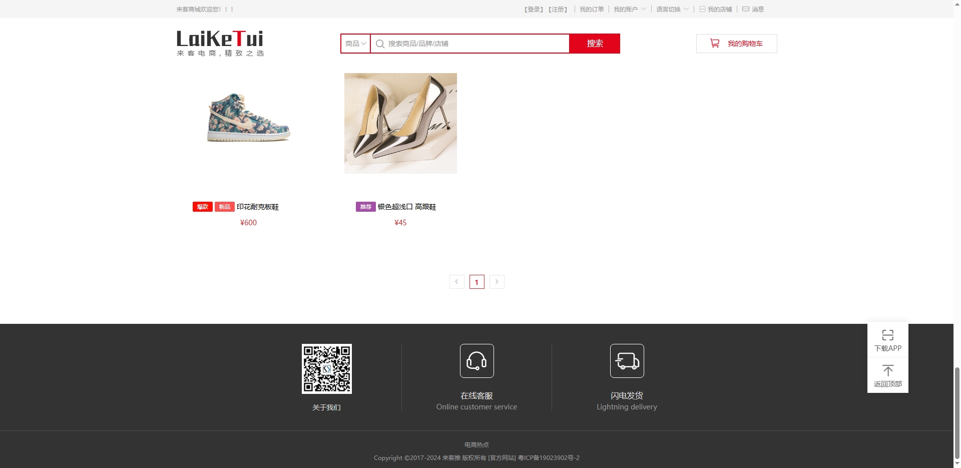Expand the 语言切换 language dropdown
Image resolution: width=961 pixels, height=468 pixels.
tap(672, 9)
